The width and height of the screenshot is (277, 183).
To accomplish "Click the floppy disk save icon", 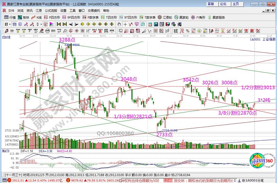I will (167, 24).
